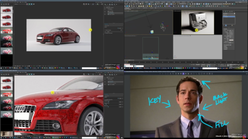Toggle blue channel in bottom-left frame buffer
This screenshot has height=139, width=248.
pyautogui.click(x=31, y=74)
